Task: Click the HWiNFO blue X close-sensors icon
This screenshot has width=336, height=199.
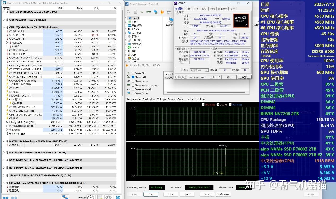Action: 118,197
